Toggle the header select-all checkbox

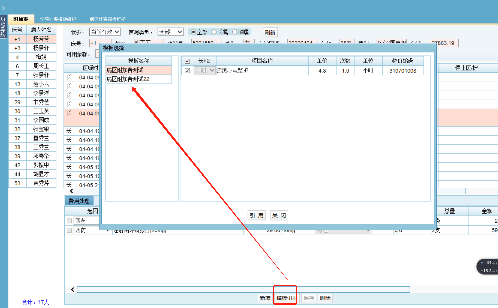point(187,61)
